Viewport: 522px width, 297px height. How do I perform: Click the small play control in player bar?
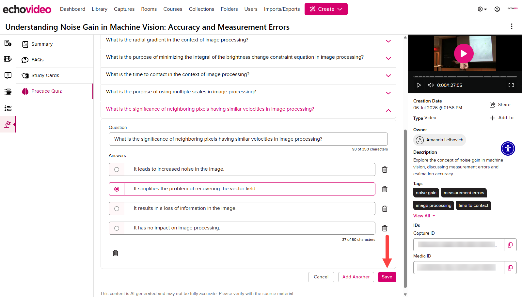(419, 85)
